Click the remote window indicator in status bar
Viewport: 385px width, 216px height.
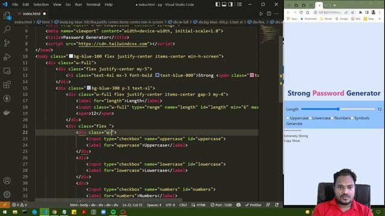tap(5, 205)
